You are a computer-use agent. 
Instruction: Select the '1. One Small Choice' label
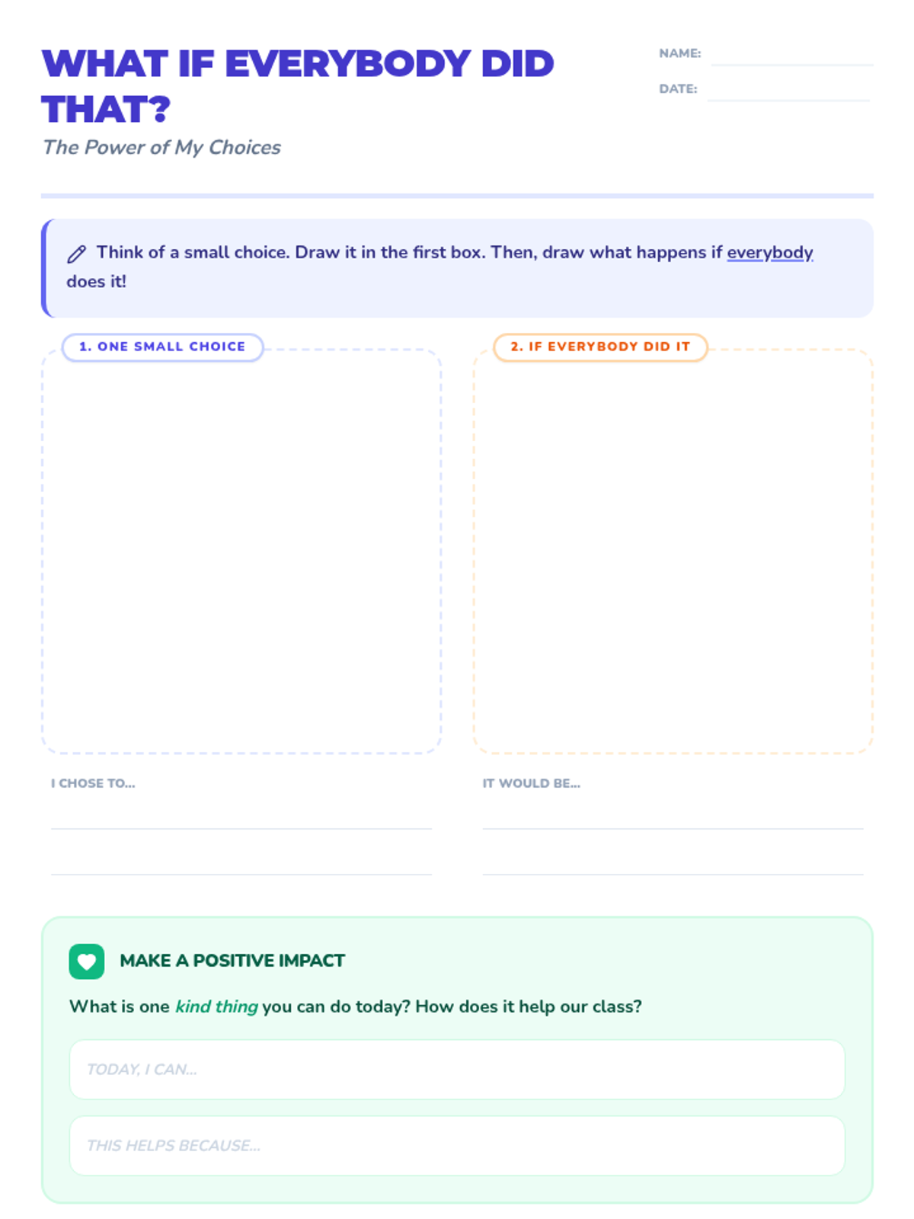point(162,347)
